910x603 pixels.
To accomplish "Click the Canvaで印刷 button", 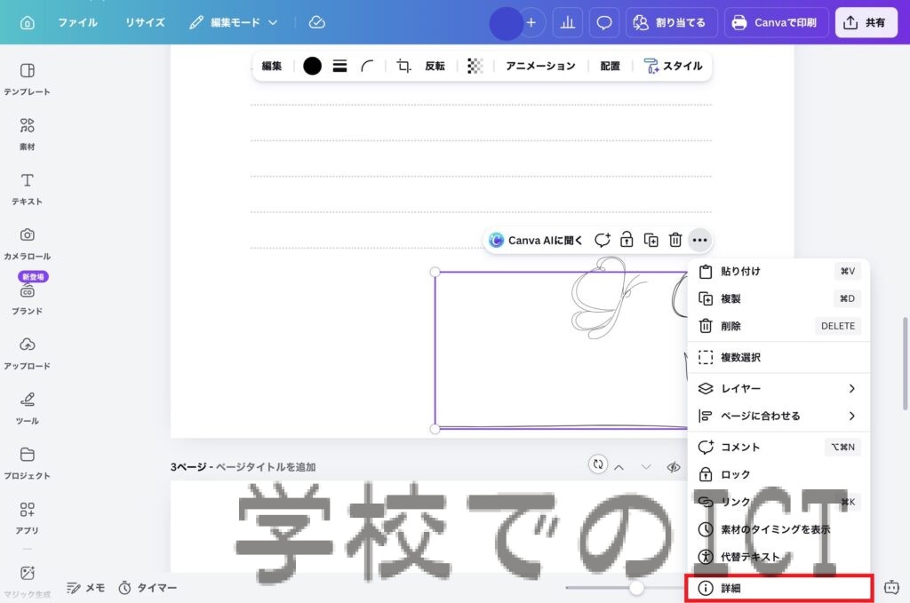I will click(777, 22).
